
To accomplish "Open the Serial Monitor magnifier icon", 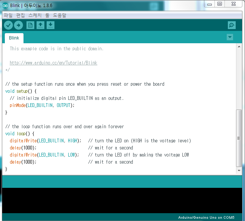I will pyautogui.click(x=232, y=25).
